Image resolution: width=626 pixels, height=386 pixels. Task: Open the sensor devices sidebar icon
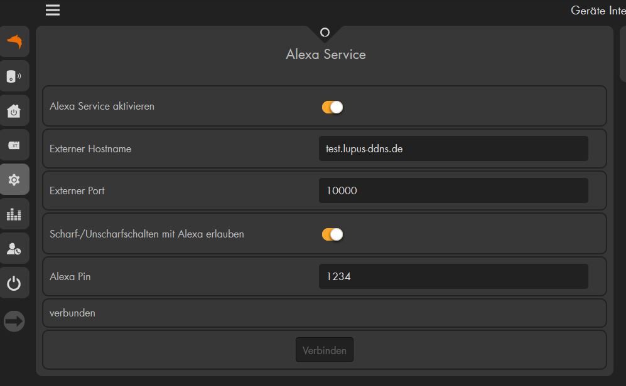point(14,76)
